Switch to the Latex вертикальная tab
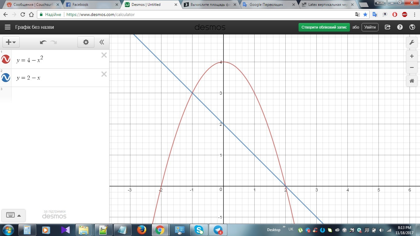 [328, 5]
